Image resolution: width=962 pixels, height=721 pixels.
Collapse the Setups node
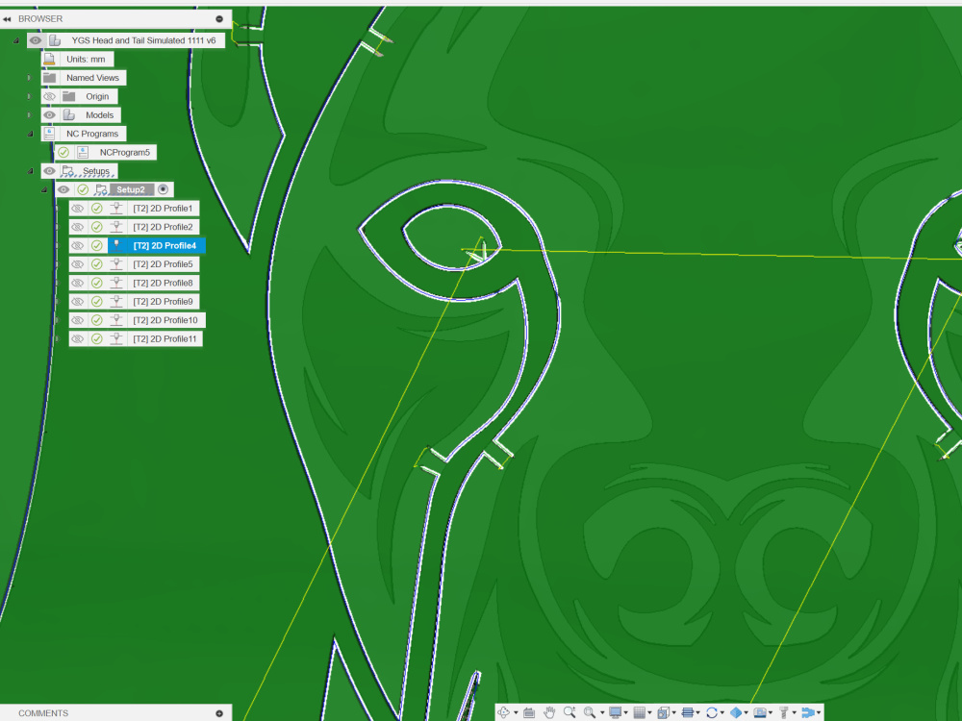pyautogui.click(x=30, y=171)
